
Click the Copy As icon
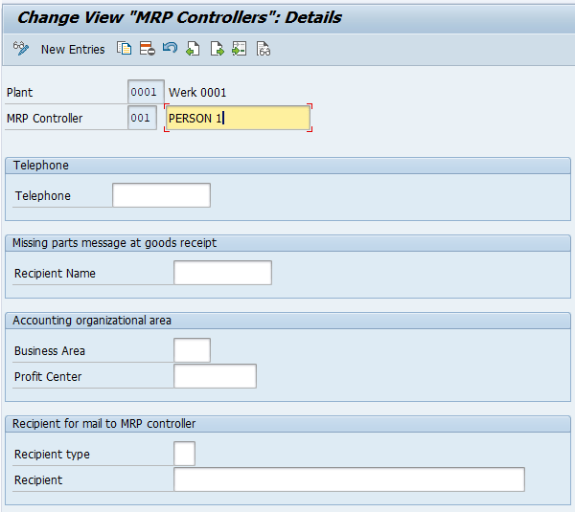pyautogui.click(x=125, y=49)
